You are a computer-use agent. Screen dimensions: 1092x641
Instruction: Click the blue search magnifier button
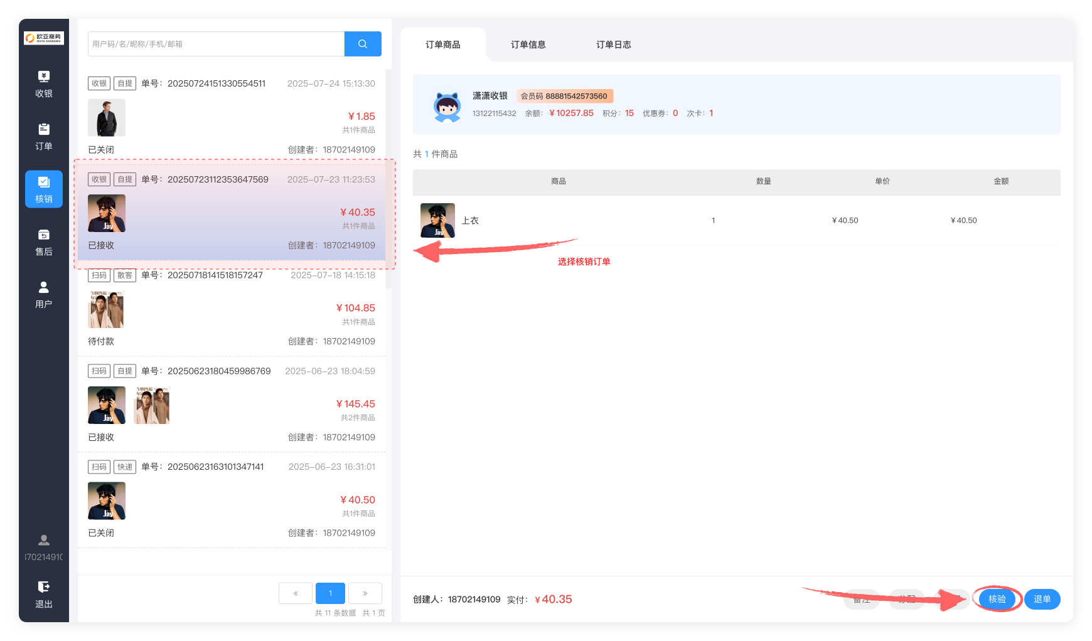tap(363, 44)
